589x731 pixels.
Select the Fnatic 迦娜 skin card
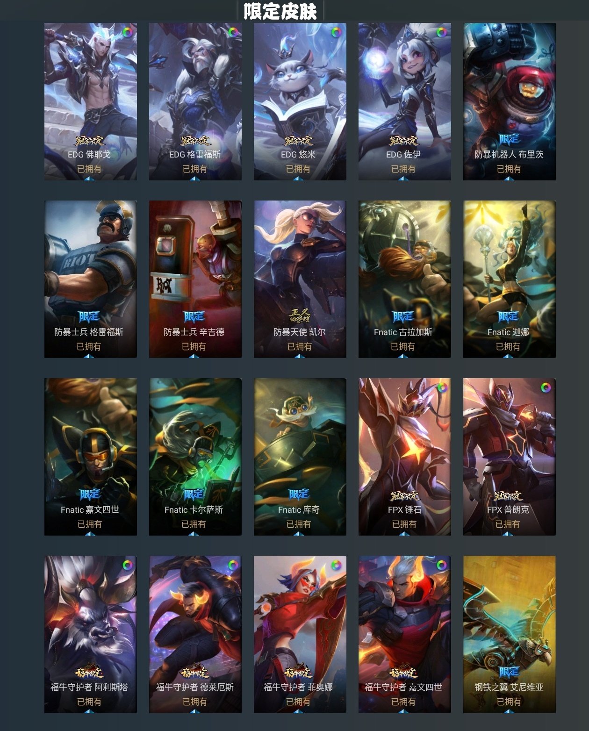coord(510,279)
